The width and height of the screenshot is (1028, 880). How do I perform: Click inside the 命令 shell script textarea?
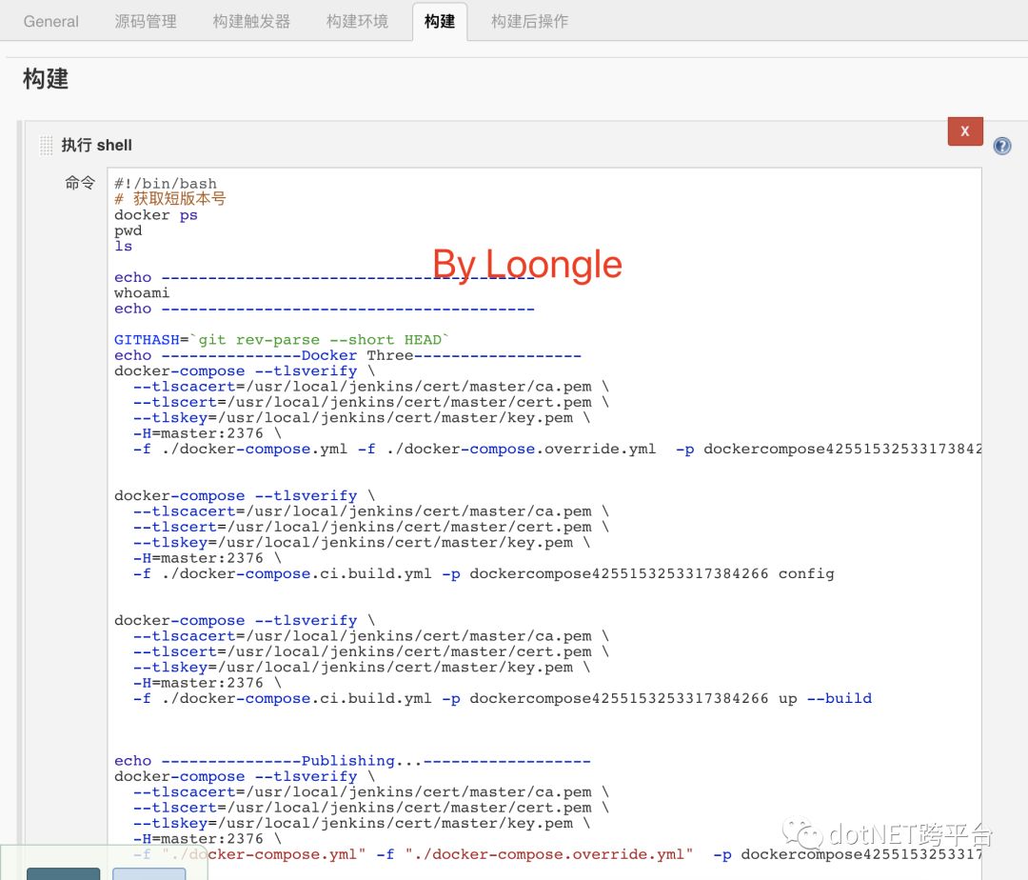544,523
